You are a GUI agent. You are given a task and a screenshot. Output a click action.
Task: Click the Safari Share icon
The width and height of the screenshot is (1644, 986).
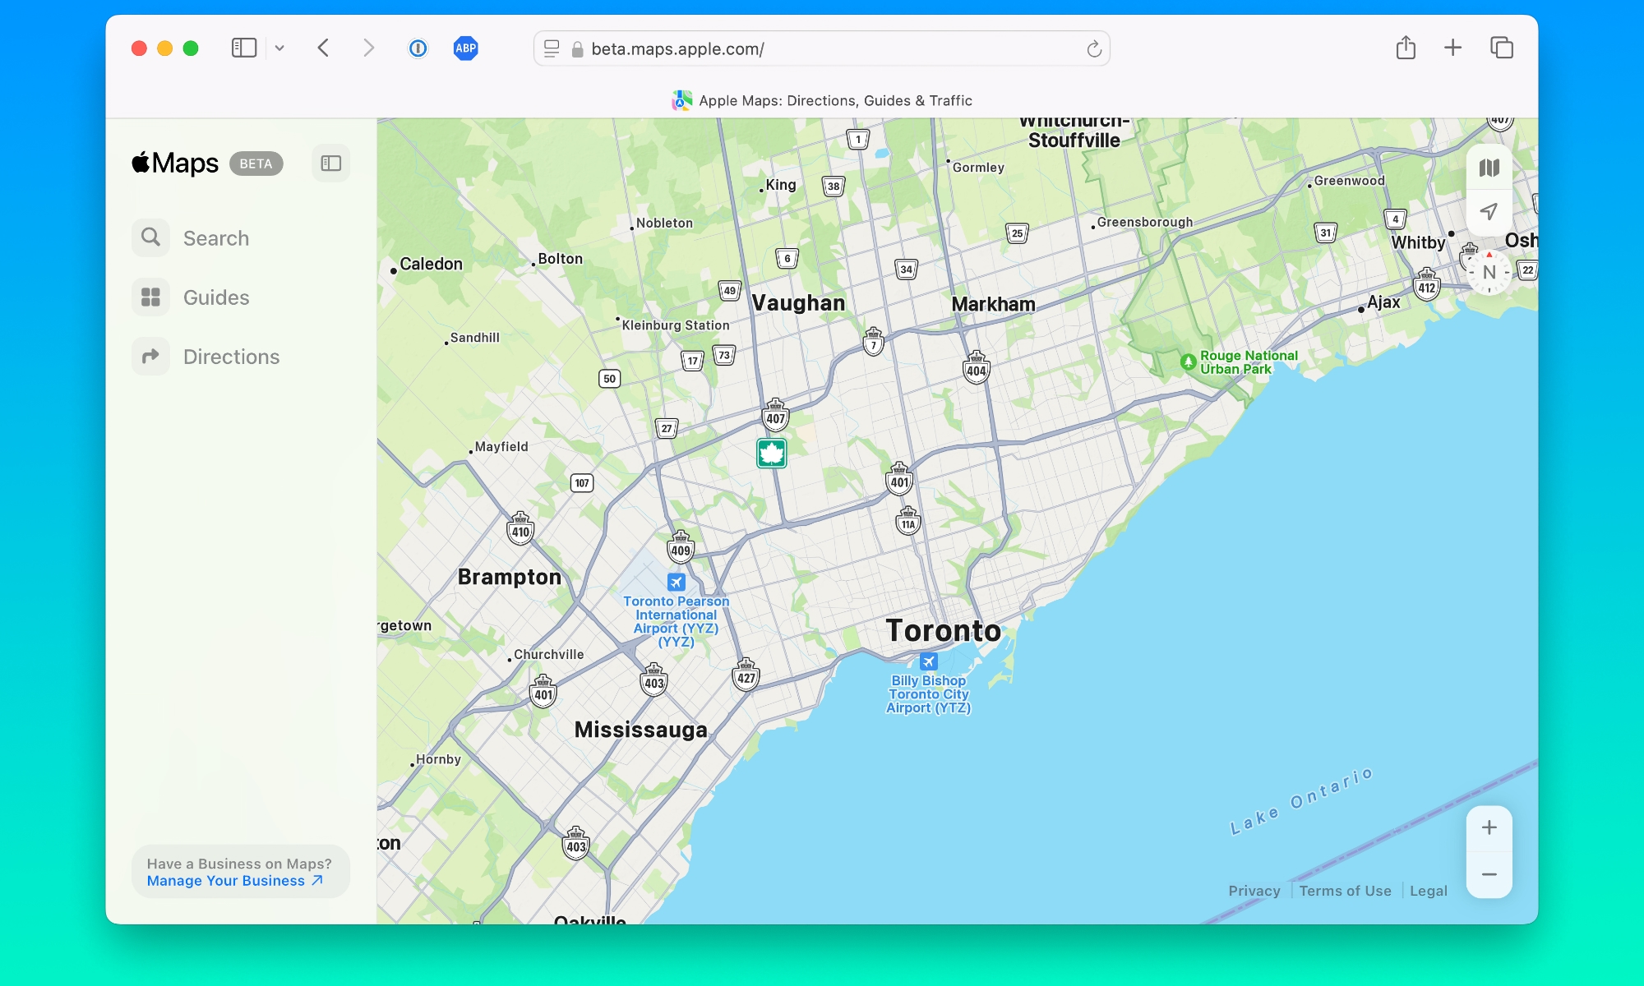[x=1406, y=48]
